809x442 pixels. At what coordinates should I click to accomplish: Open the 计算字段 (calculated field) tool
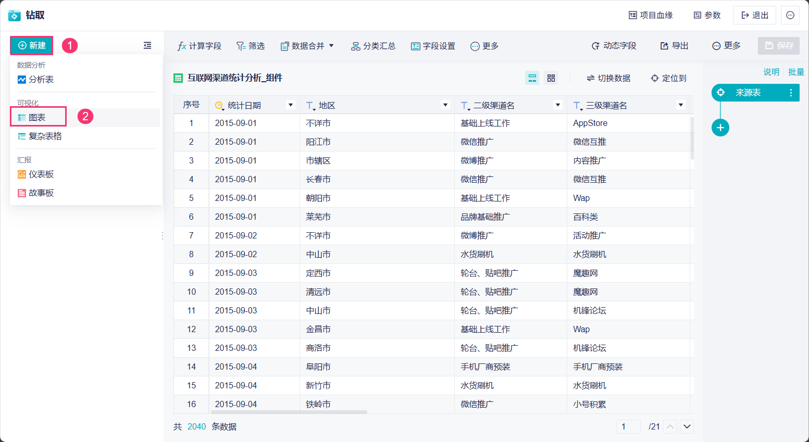(x=201, y=46)
